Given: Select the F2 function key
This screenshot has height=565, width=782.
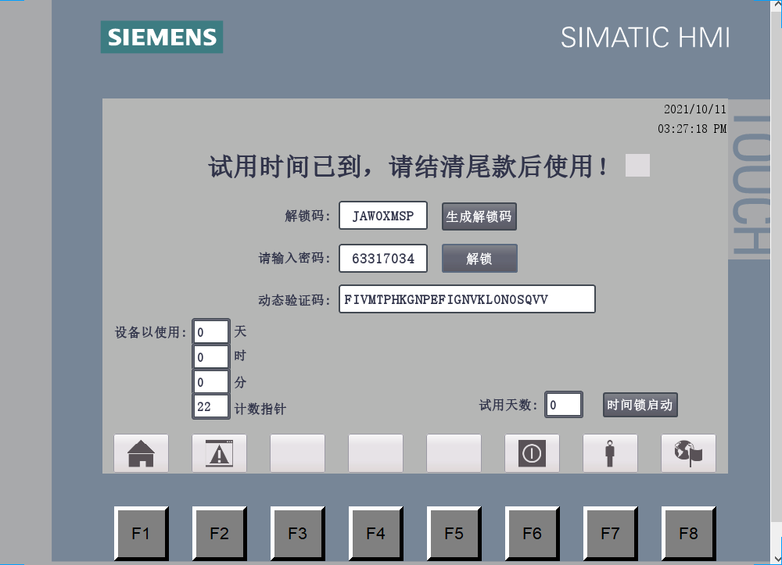Looking at the screenshot, I should (220, 534).
